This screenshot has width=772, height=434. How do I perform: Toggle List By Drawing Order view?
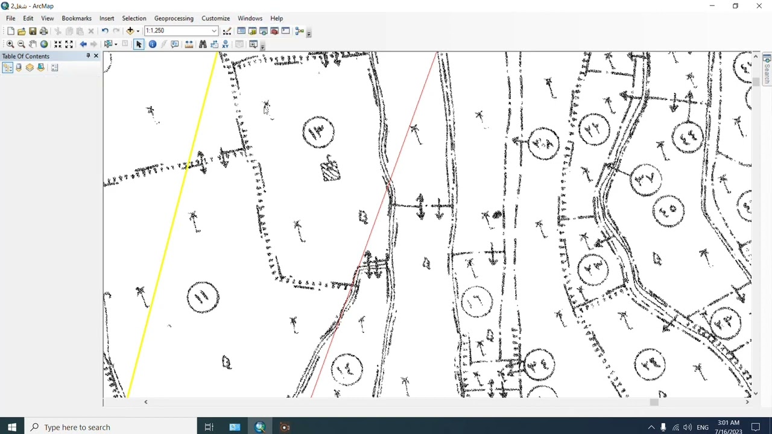coord(7,68)
